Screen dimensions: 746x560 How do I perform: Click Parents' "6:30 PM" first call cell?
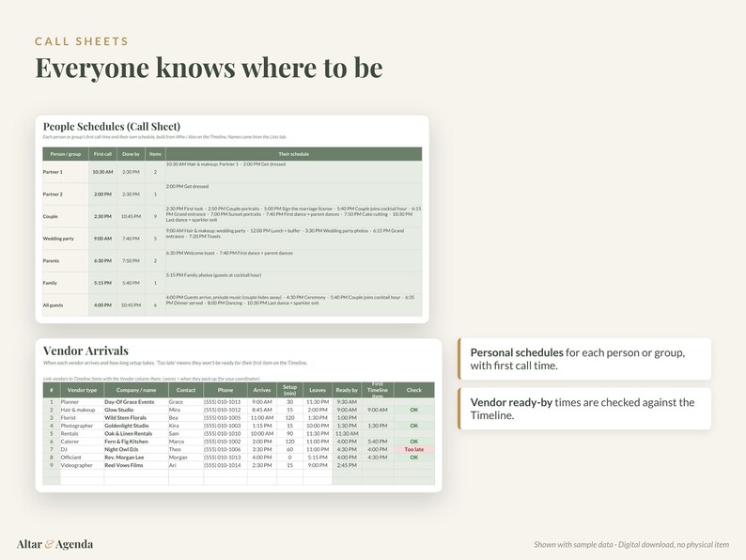(102, 260)
